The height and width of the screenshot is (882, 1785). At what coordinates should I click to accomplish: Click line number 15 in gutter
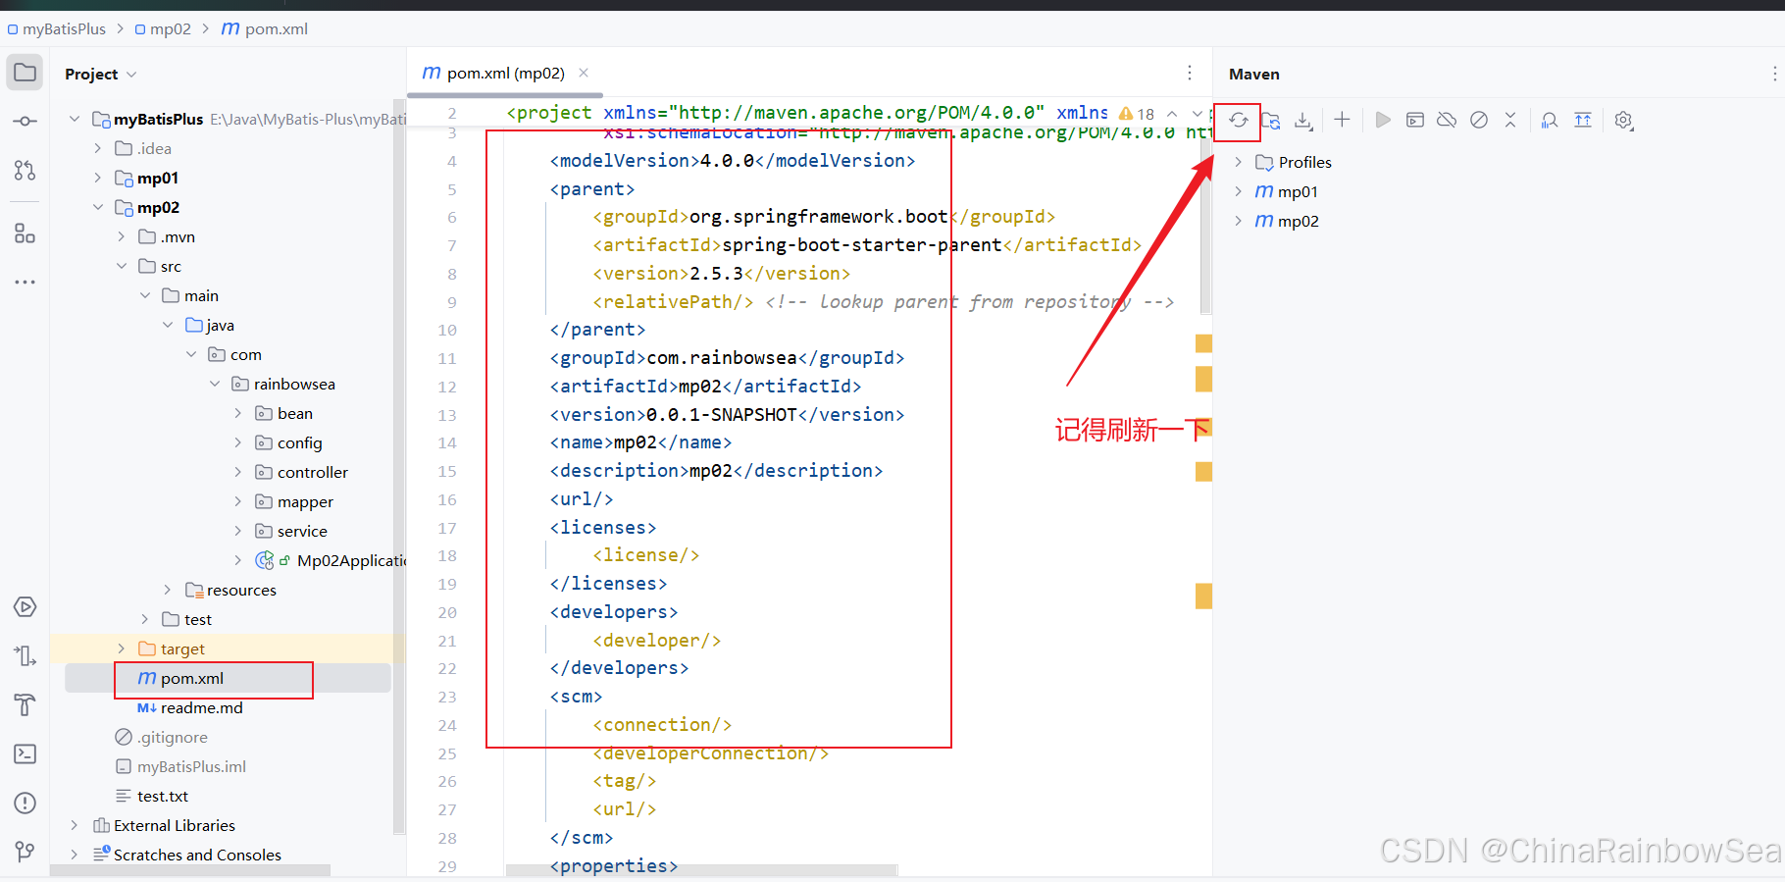(447, 471)
